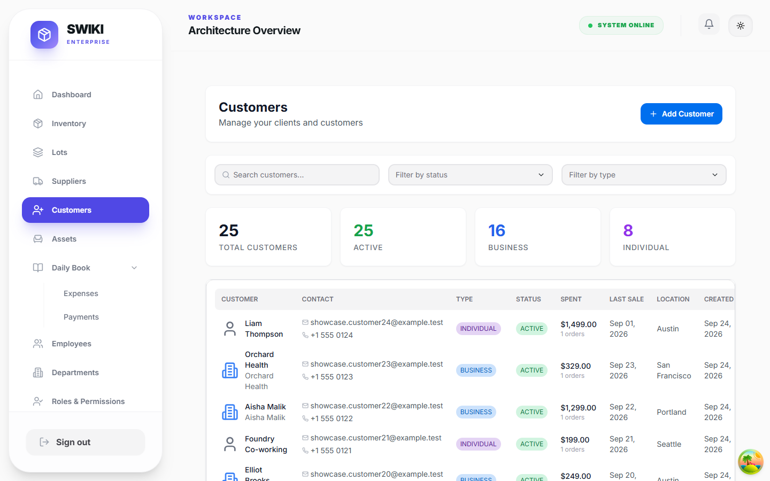770x481 pixels.
Task: Click the +1 555 0122 phone number
Action: click(332, 418)
